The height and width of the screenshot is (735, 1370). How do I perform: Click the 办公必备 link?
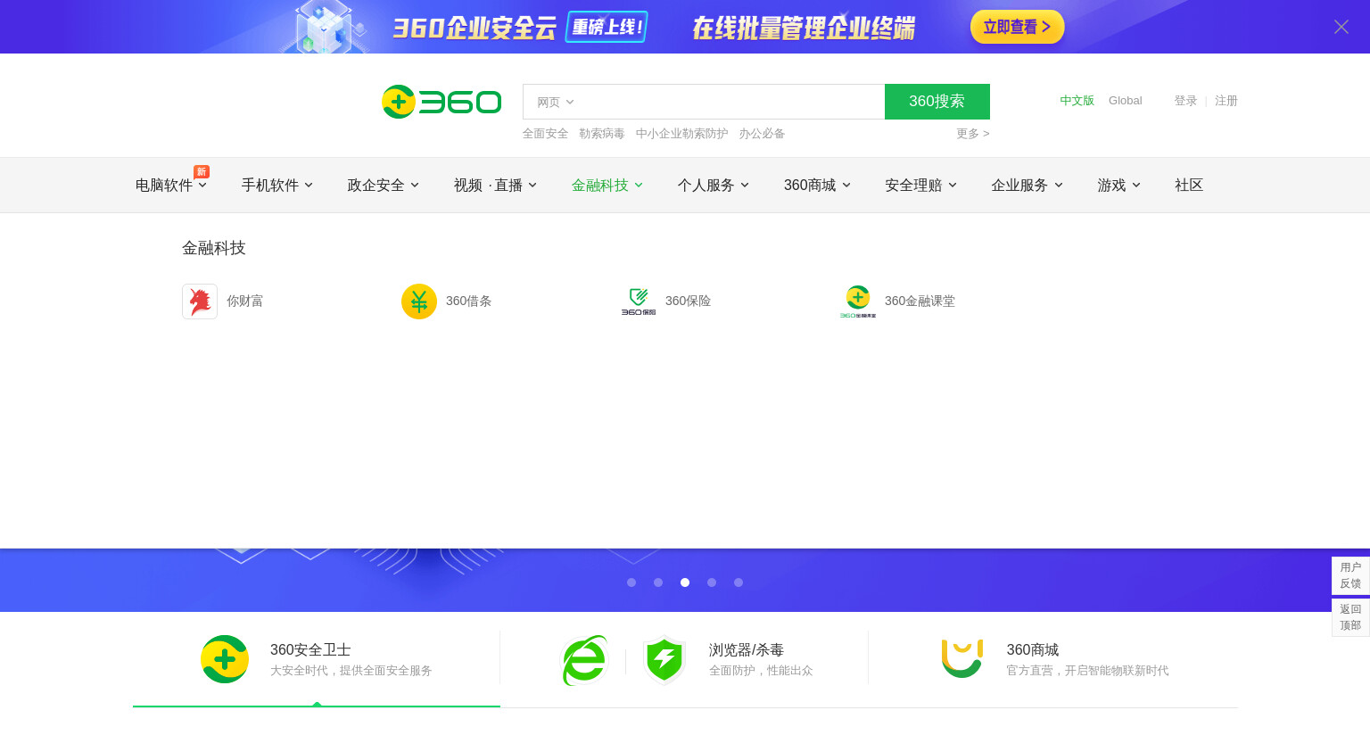(x=762, y=134)
